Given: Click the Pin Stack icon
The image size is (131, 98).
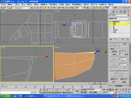Looking at the screenshot, I should [x=111, y=39].
